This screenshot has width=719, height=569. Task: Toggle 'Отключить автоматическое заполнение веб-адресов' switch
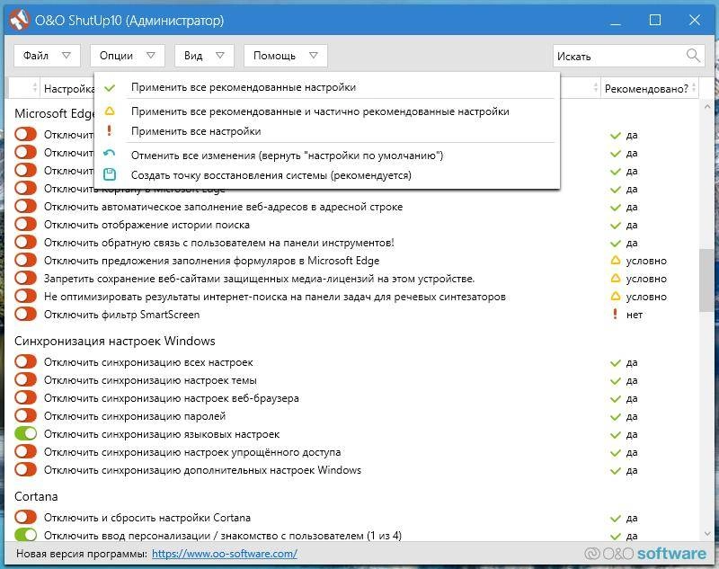coord(25,206)
